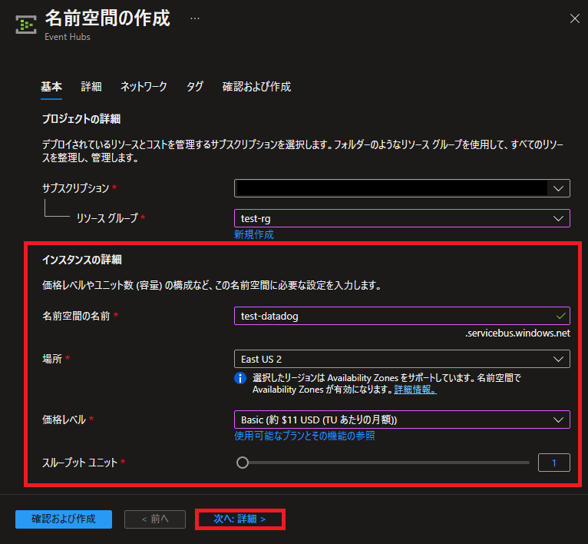Screen dimensions: 588x544
Task: Click the 名前空間の作成 title
Action: click(x=107, y=18)
